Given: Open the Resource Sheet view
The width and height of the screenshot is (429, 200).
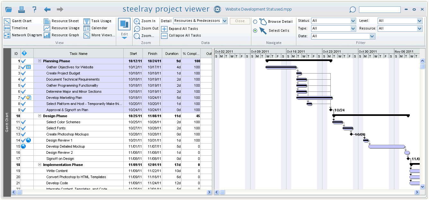Looking at the screenshot, I should tap(61, 21).
